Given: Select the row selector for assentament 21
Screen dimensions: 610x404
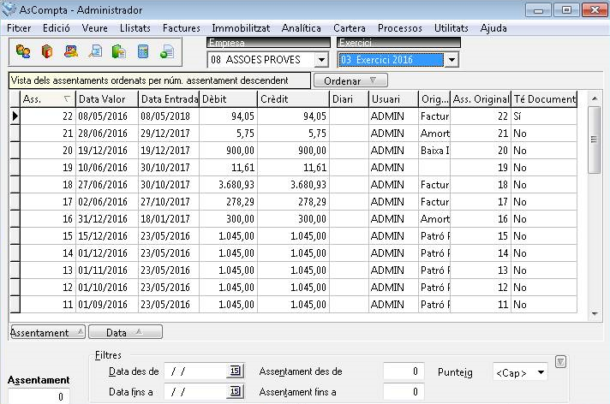Looking at the screenshot, I should pos(15,133).
